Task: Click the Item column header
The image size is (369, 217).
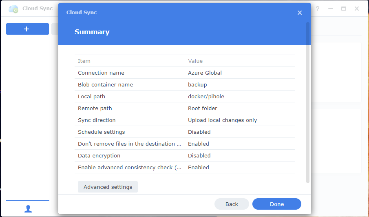Action: [130, 61]
